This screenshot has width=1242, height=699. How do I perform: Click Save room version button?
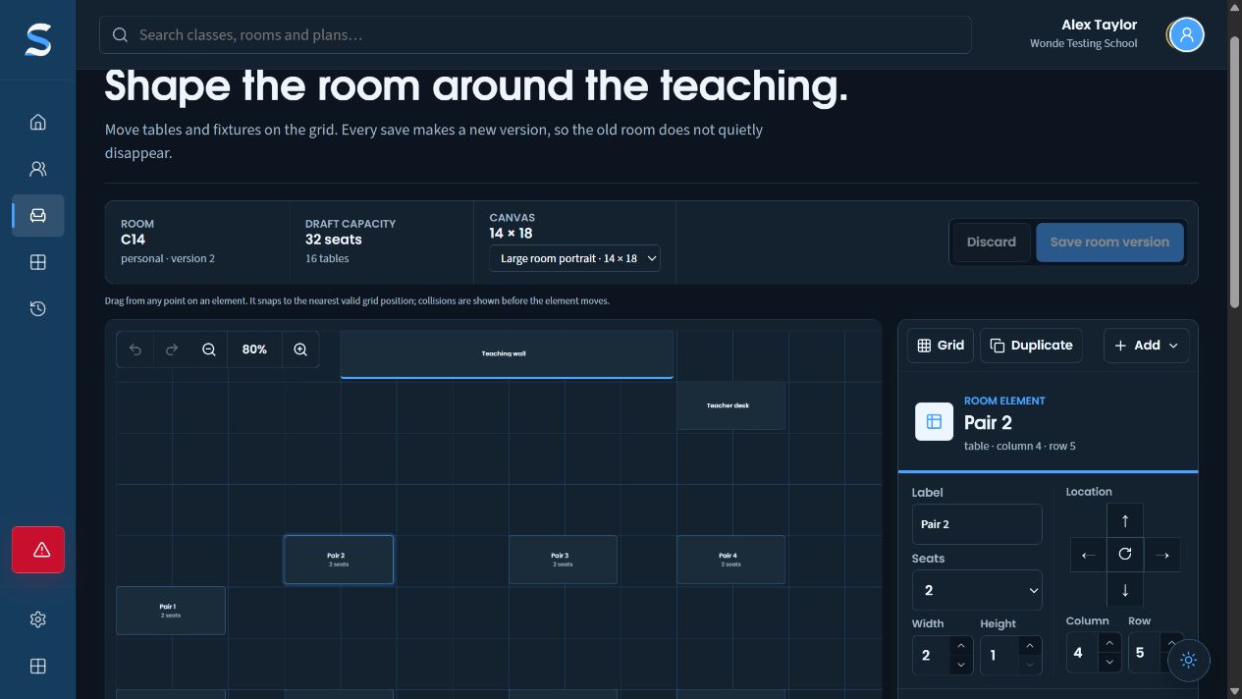1109,242
